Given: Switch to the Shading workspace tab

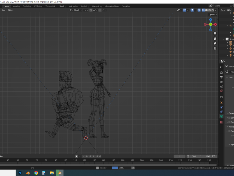Looking at the screenshot, I should (63, 6).
